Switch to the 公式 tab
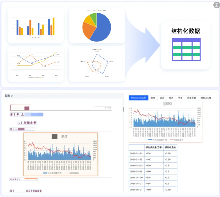220x197 pixels. tap(162, 98)
